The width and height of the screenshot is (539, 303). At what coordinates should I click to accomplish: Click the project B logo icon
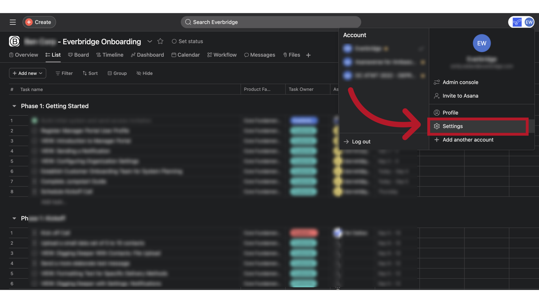(x=14, y=41)
